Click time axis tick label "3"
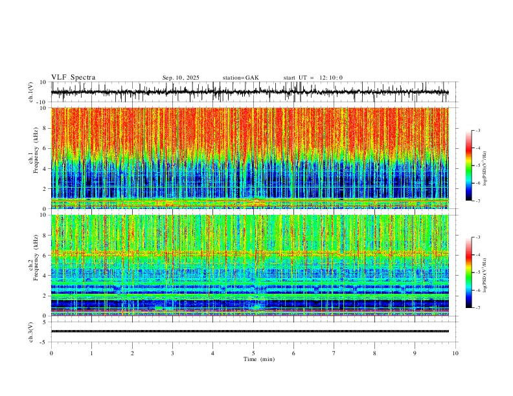Screen dimensions: 513x396 pyautogui.click(x=172, y=353)
